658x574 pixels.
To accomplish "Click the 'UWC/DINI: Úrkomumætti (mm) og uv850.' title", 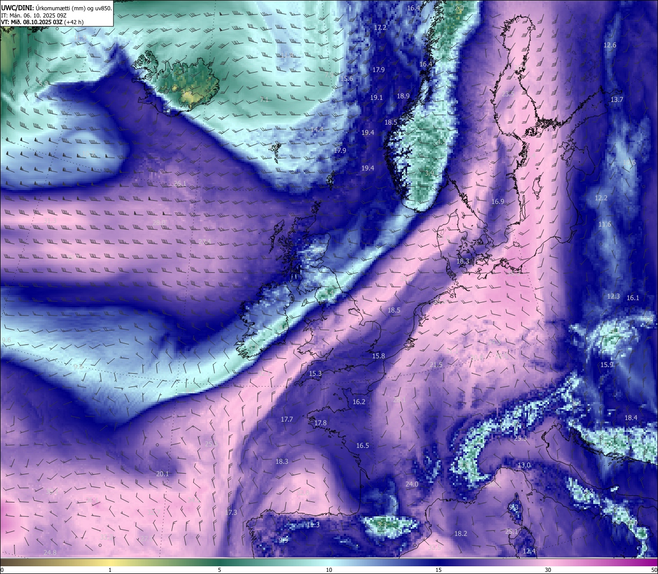I will point(57,8).
